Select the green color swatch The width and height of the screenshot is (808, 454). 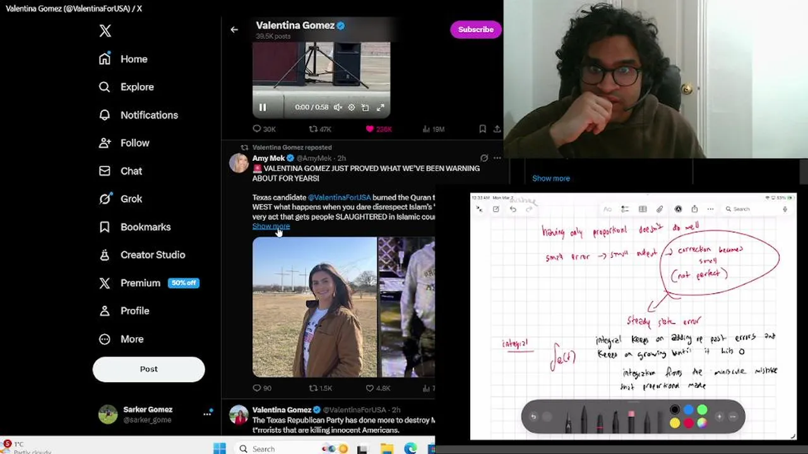[702, 410]
